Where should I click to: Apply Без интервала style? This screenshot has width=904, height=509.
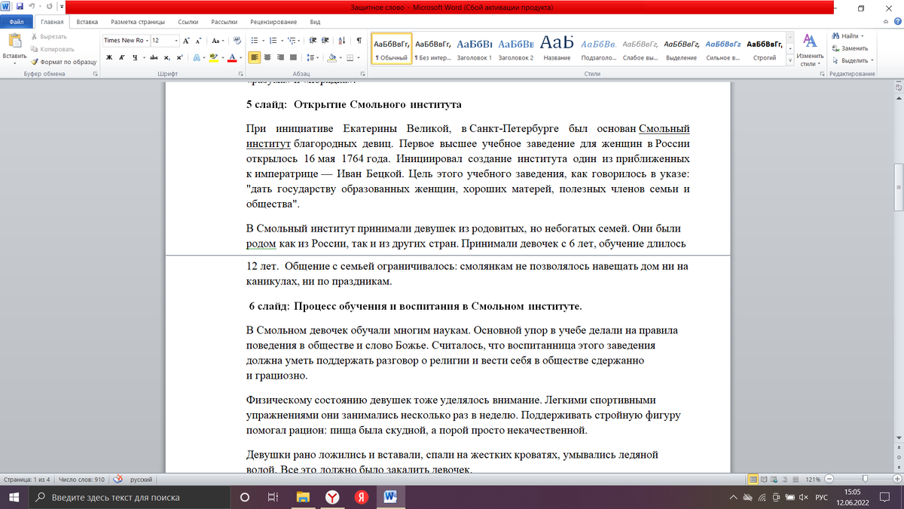[433, 48]
